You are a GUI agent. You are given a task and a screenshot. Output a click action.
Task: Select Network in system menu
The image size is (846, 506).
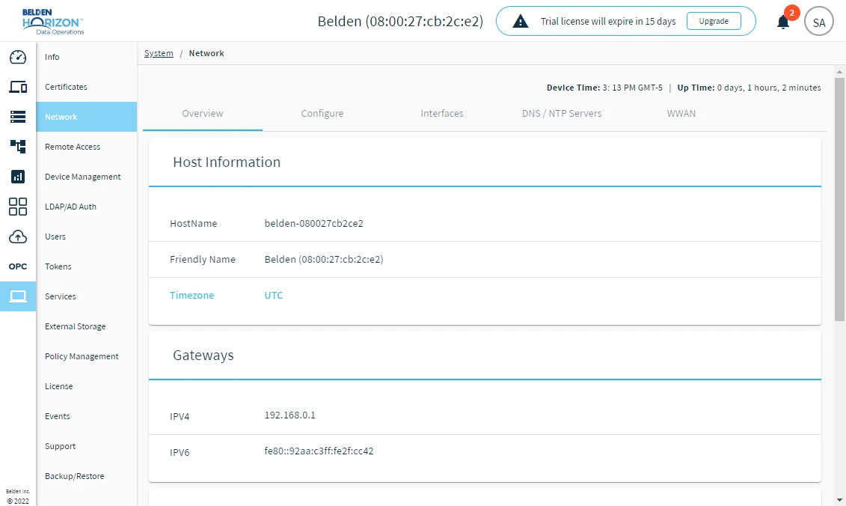coord(86,117)
